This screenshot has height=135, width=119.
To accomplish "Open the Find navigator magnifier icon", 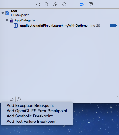I will [46, 4].
